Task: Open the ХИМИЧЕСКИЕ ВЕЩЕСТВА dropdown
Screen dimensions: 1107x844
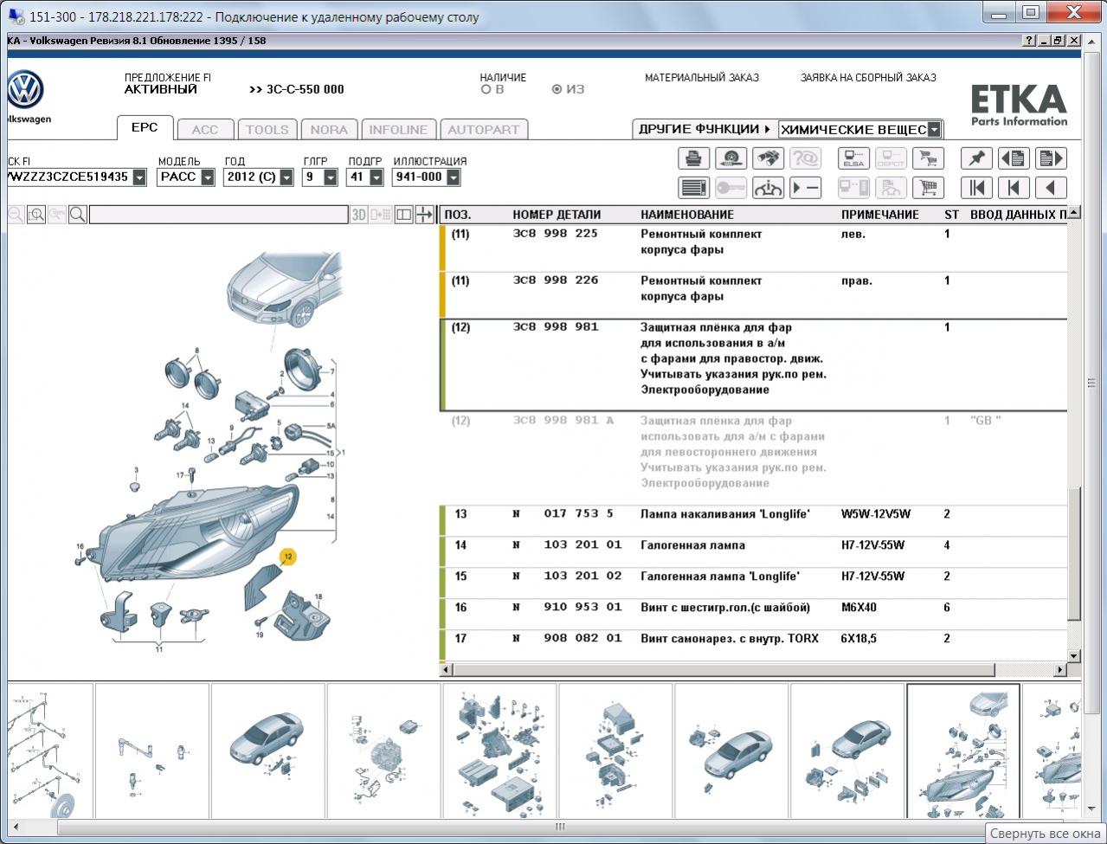Action: [934, 130]
